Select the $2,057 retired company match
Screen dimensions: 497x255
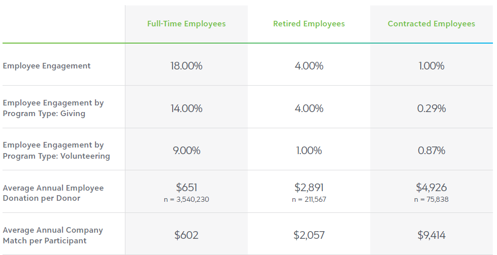pyautogui.click(x=309, y=235)
